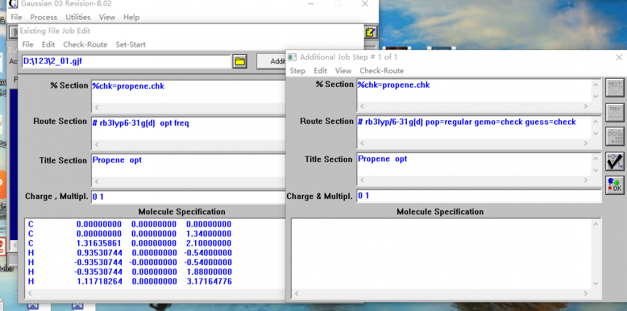Click % Section field in Existing File Job Edit
The height and width of the screenshot is (311, 627).
point(189,92)
